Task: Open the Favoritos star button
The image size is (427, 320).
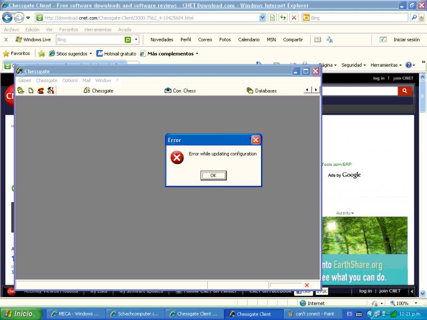Action: (x=17, y=53)
